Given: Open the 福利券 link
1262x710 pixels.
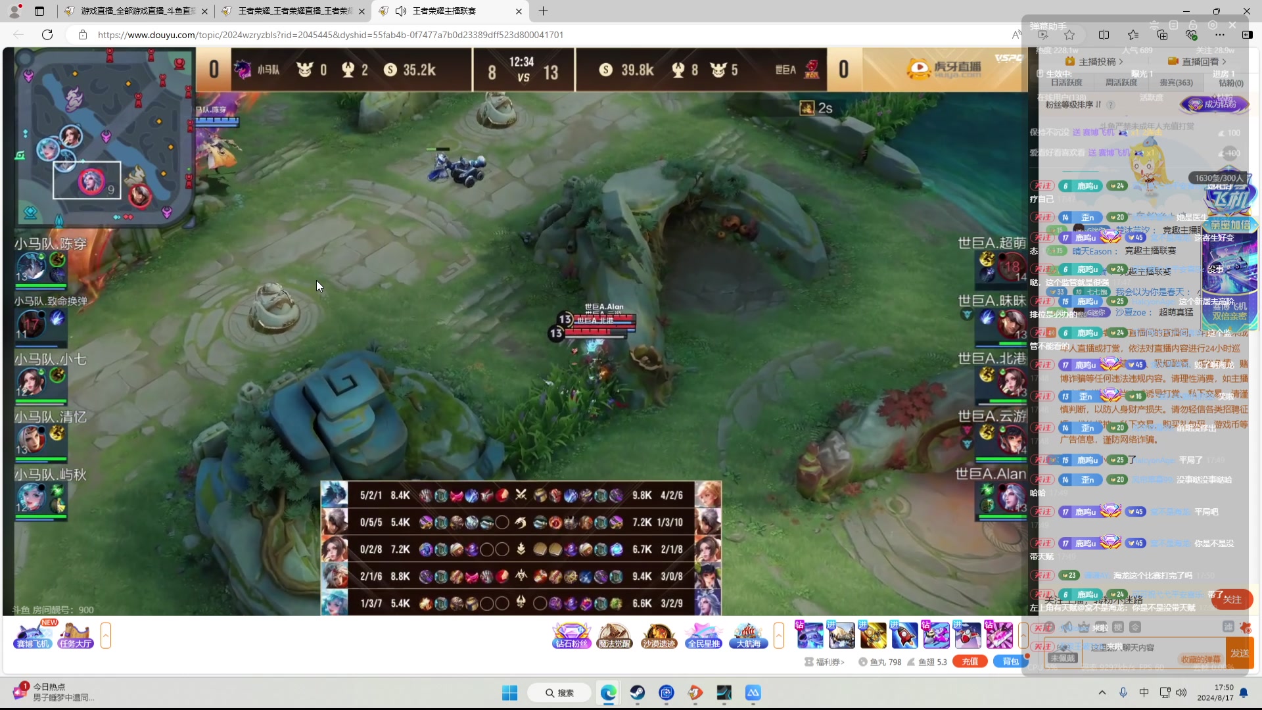Looking at the screenshot, I should click(824, 662).
